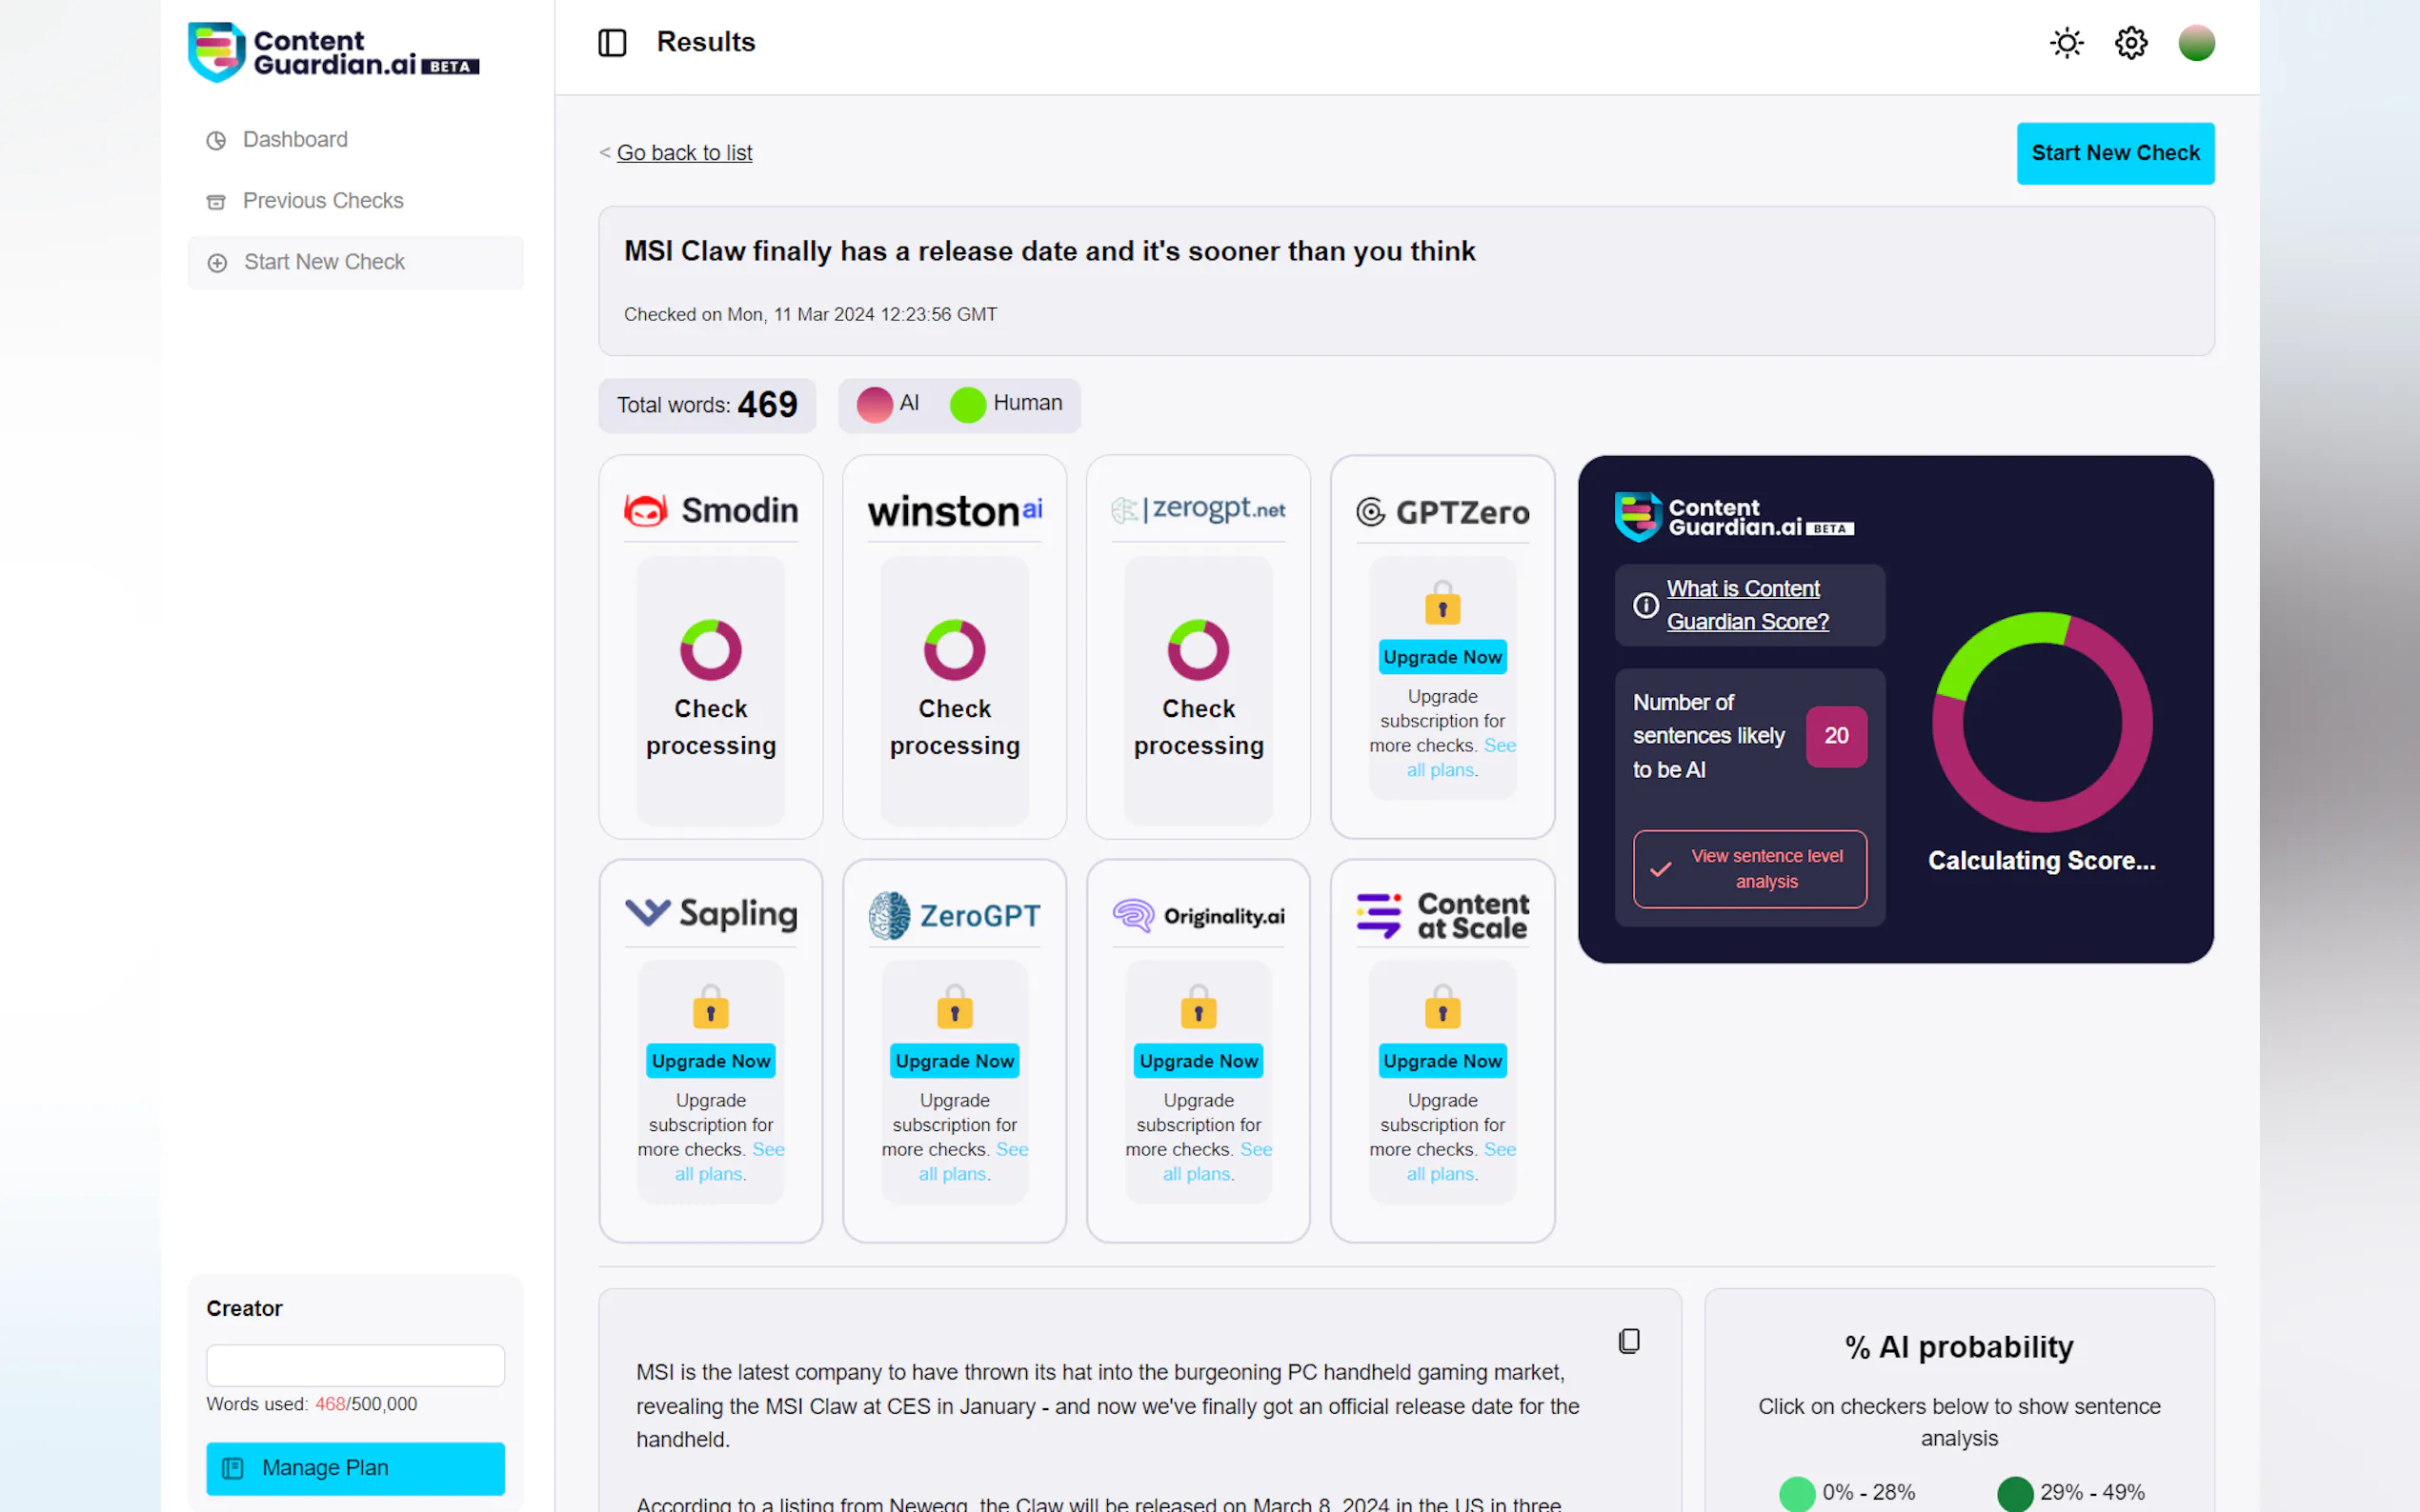This screenshot has height=1512, width=2420.
Task: Click the info icon beside Content Guardian Score
Action: click(1645, 605)
